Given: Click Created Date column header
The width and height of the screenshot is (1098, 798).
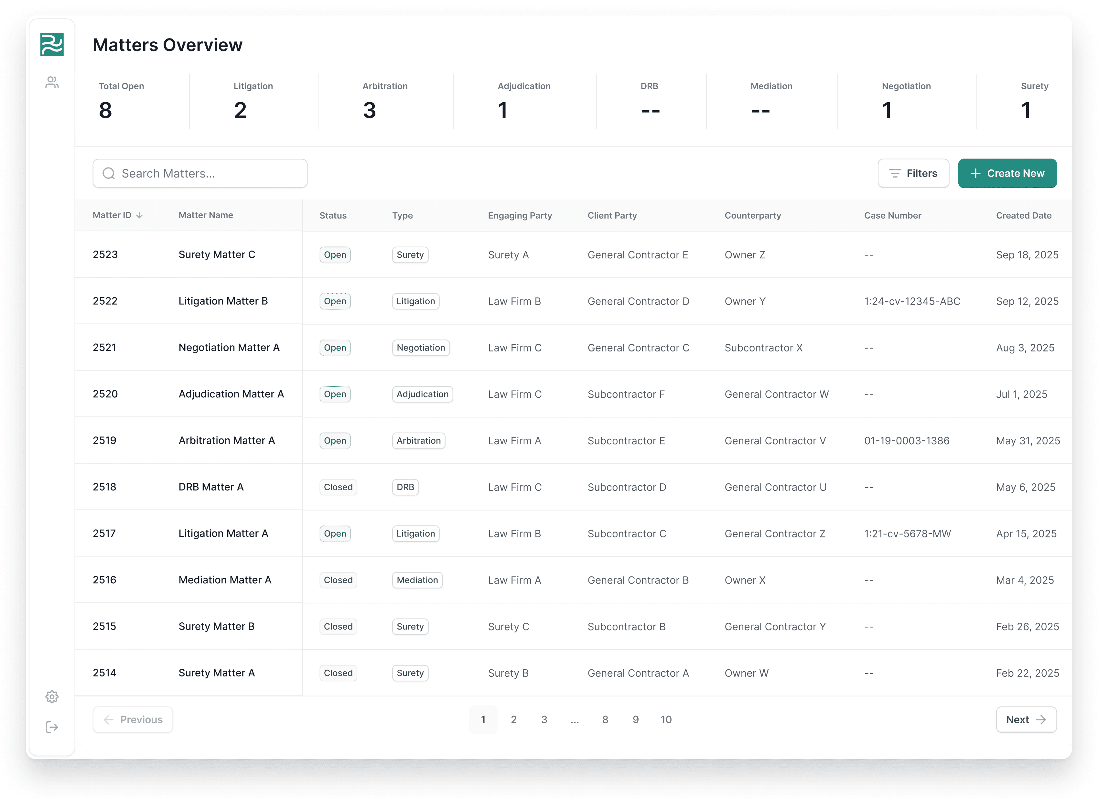Looking at the screenshot, I should 1023,215.
